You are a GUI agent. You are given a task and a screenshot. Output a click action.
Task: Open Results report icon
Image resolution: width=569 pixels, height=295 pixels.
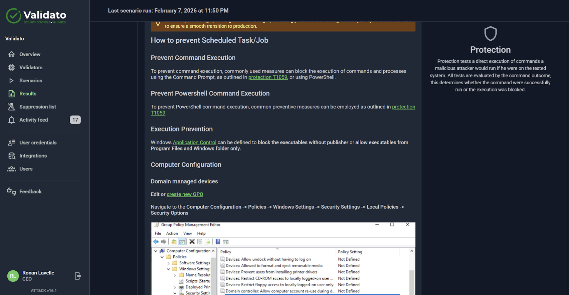point(12,94)
